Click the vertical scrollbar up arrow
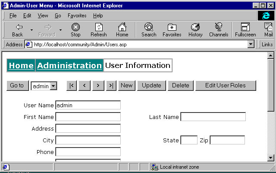Viewport: 276px width, 173px height. [x=270, y=56]
